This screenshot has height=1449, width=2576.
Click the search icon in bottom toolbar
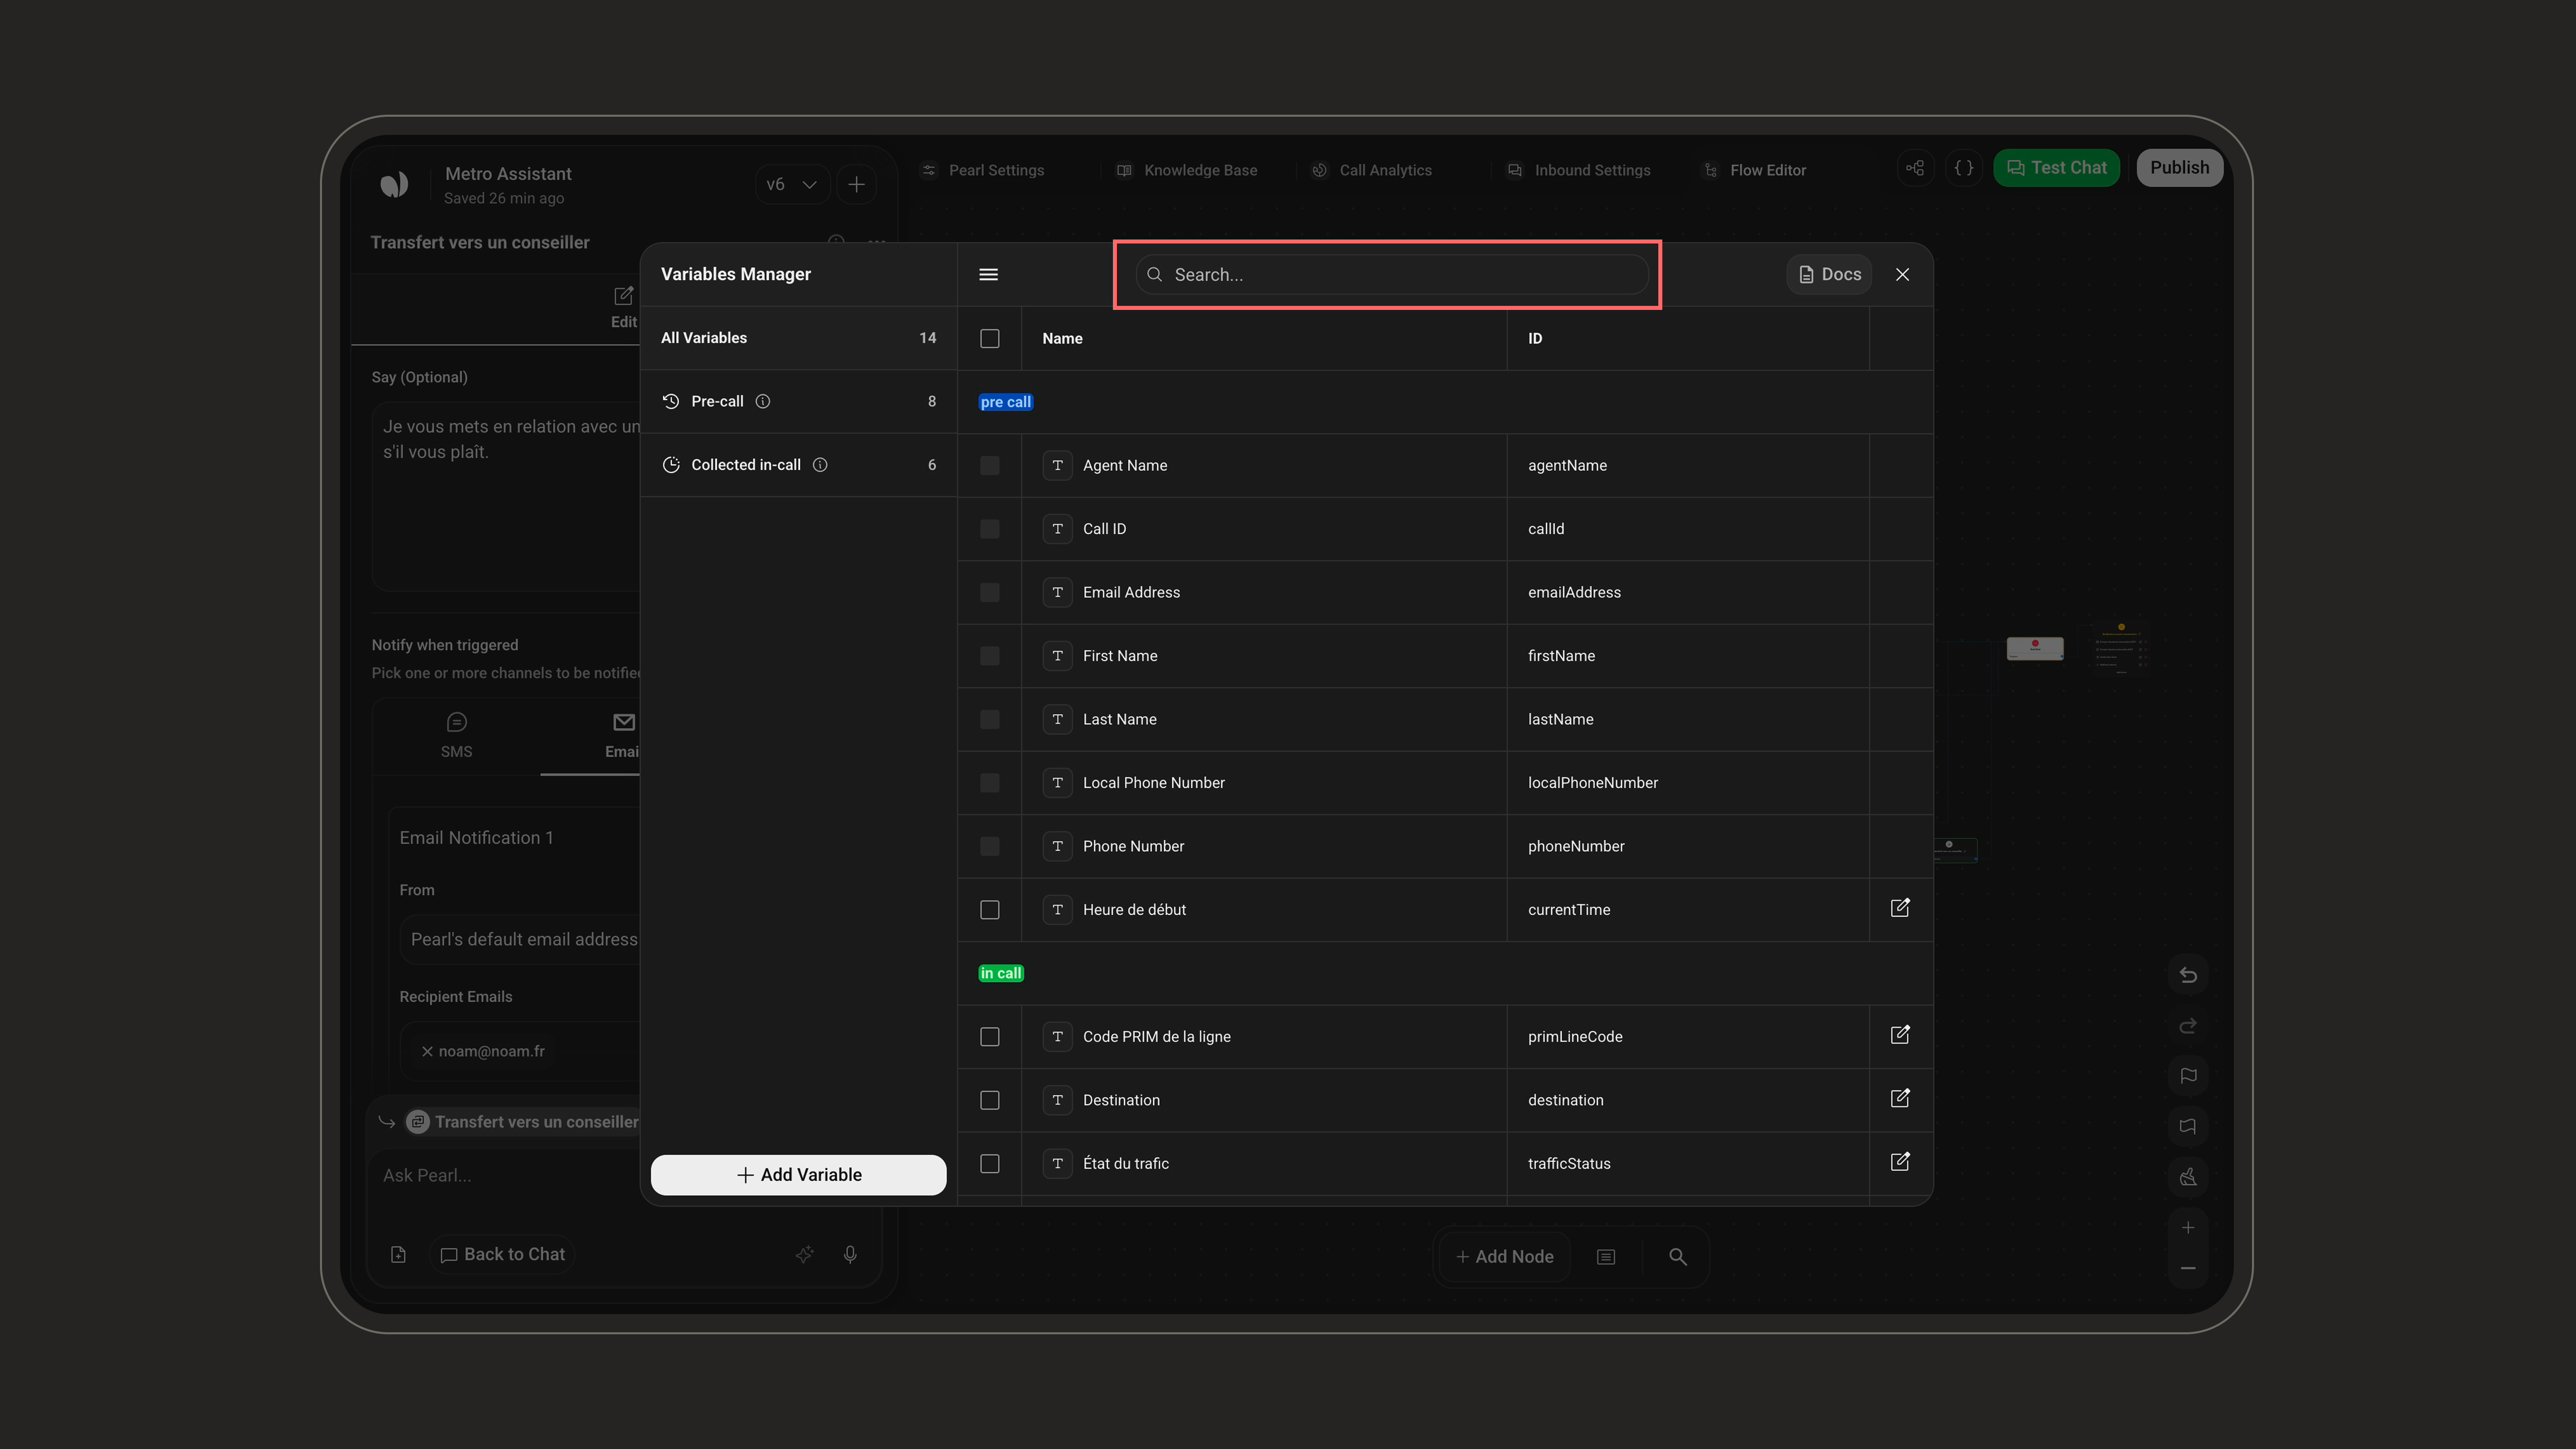coord(1678,1257)
